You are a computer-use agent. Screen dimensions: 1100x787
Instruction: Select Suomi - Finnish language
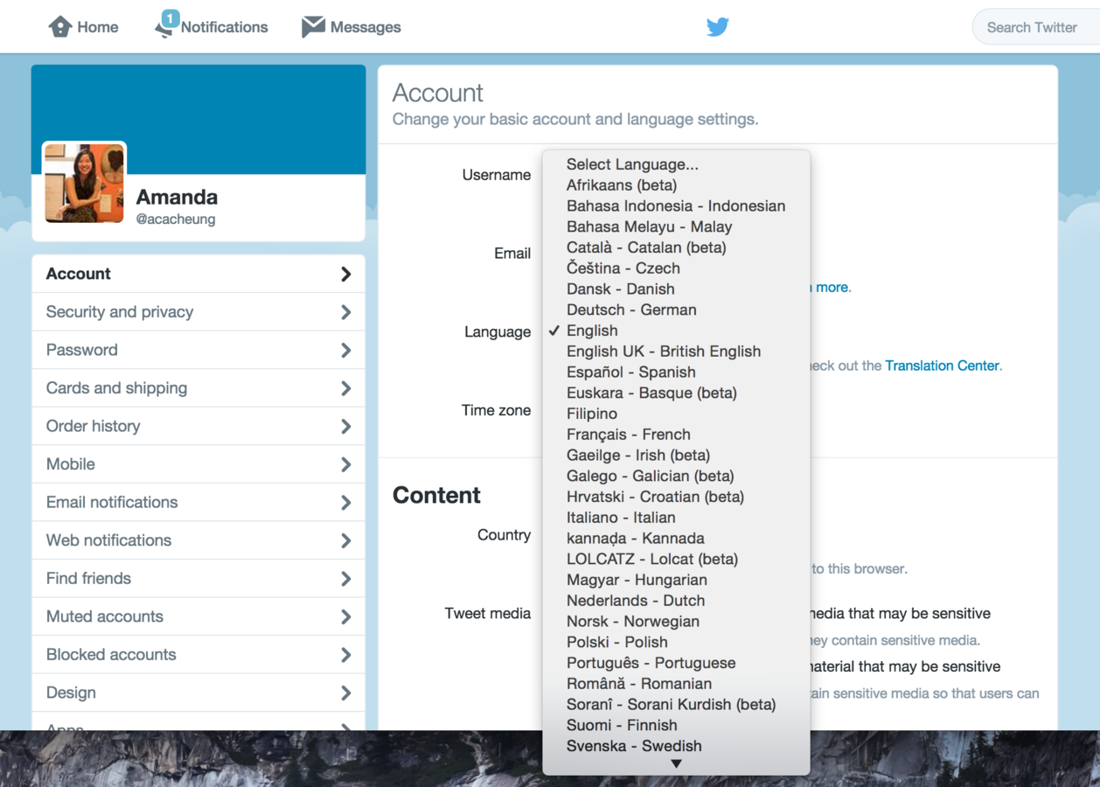point(676,725)
